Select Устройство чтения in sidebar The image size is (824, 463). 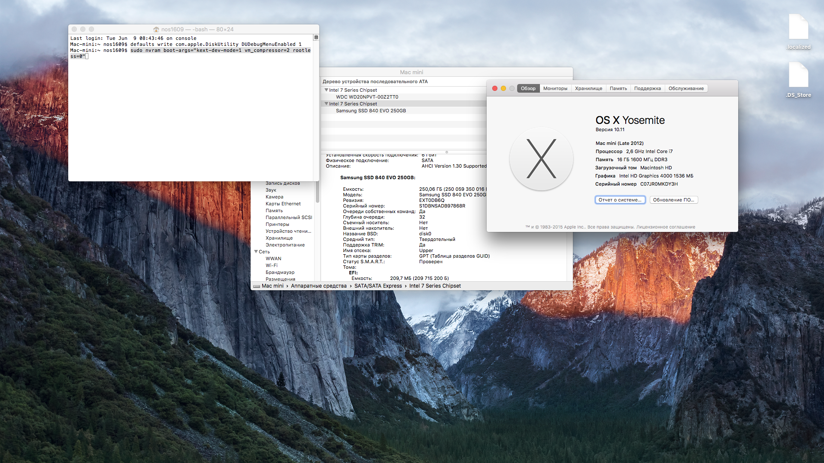(288, 231)
